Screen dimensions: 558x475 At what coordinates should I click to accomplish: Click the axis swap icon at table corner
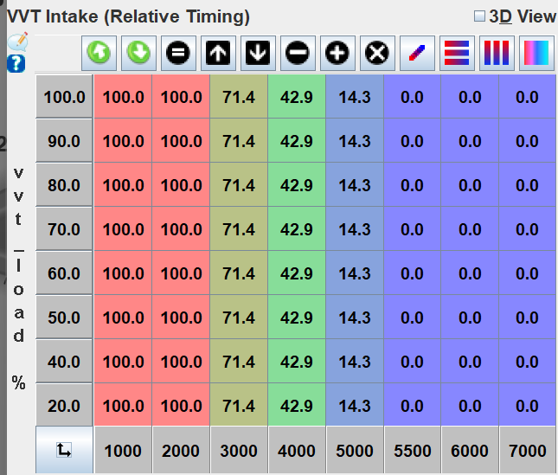pos(64,450)
